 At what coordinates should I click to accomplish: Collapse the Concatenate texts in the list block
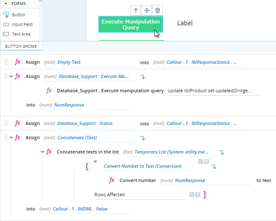coord(42,152)
